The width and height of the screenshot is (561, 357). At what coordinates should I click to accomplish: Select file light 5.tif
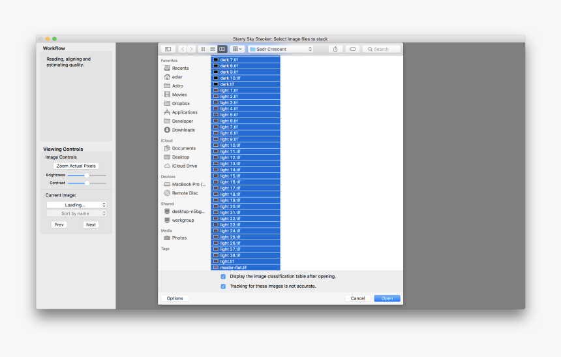(x=245, y=115)
